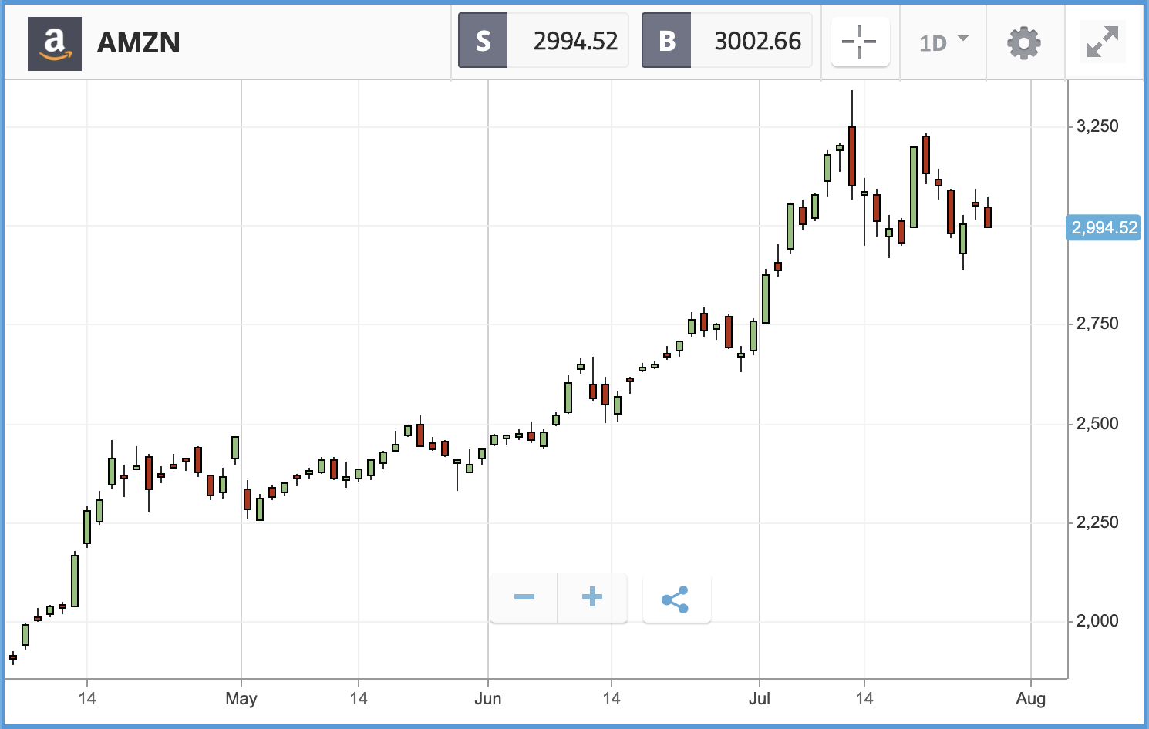The width and height of the screenshot is (1149, 729).
Task: Click the buy price 3002.66
Action: 757,41
